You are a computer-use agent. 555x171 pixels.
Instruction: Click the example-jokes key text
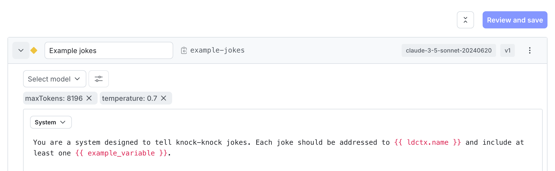[217, 50]
